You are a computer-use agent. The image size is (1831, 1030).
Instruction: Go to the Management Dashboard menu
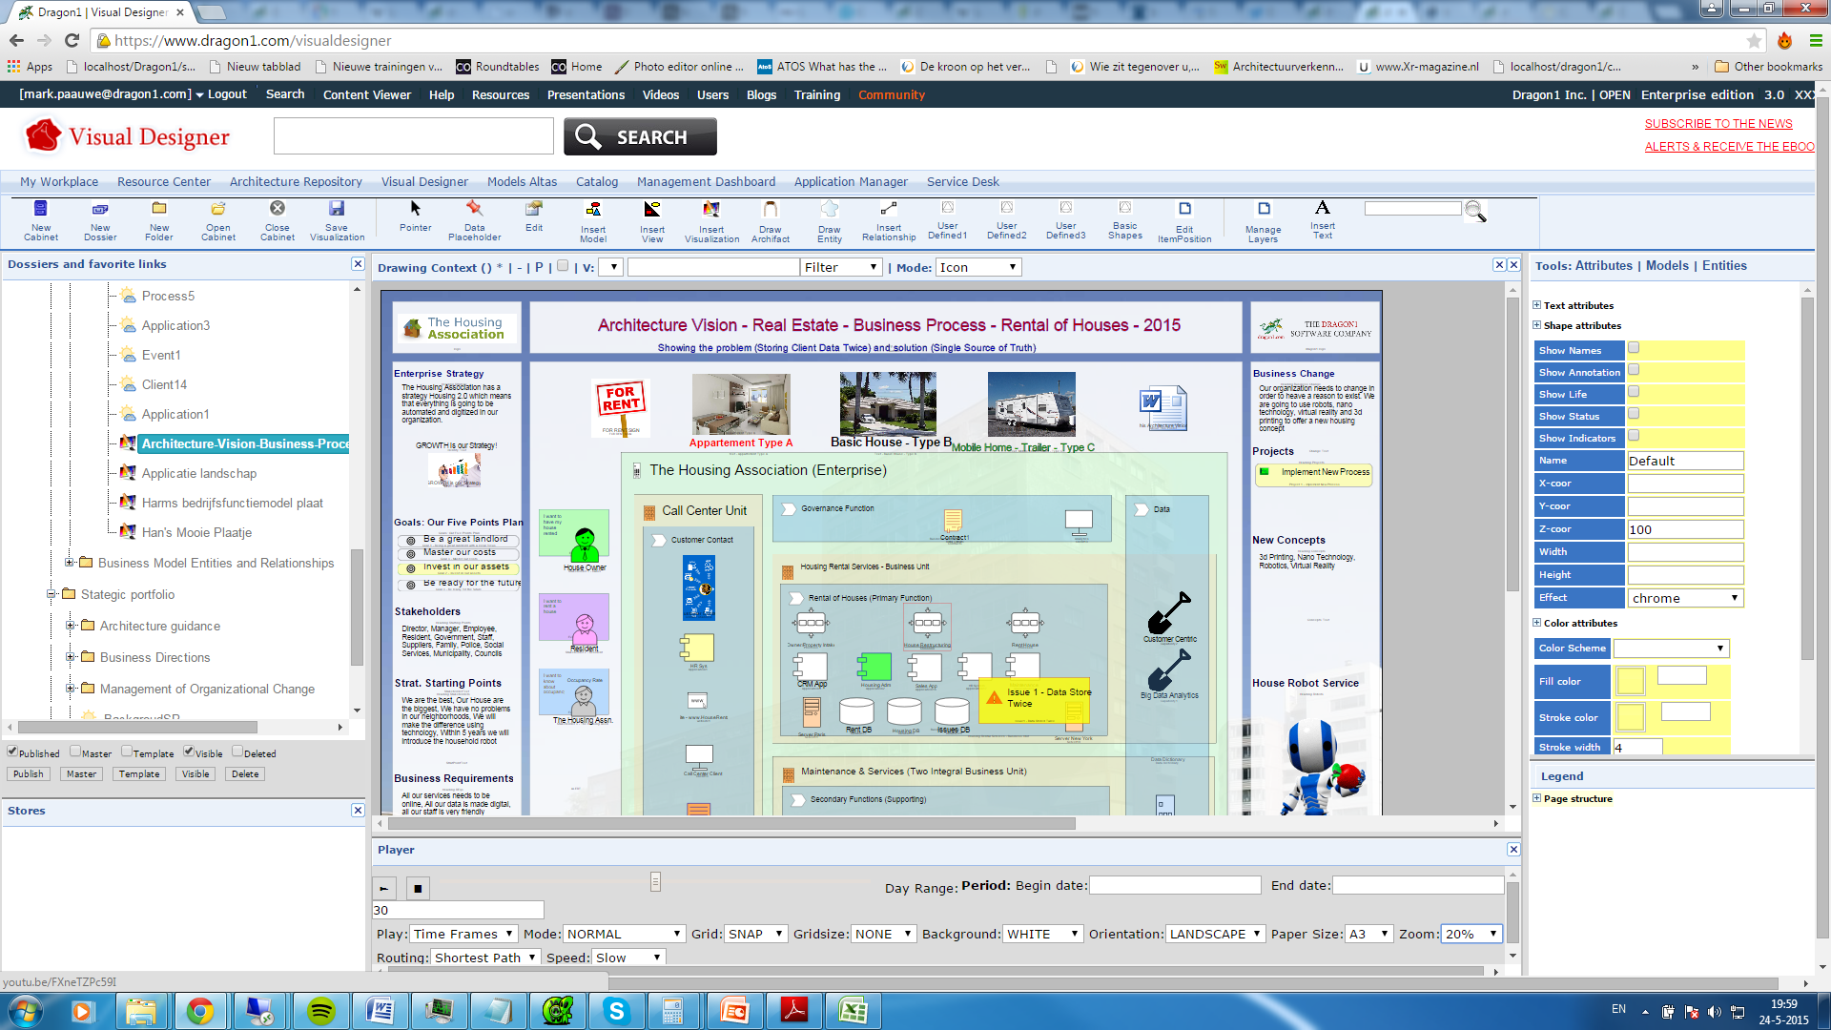point(706,181)
